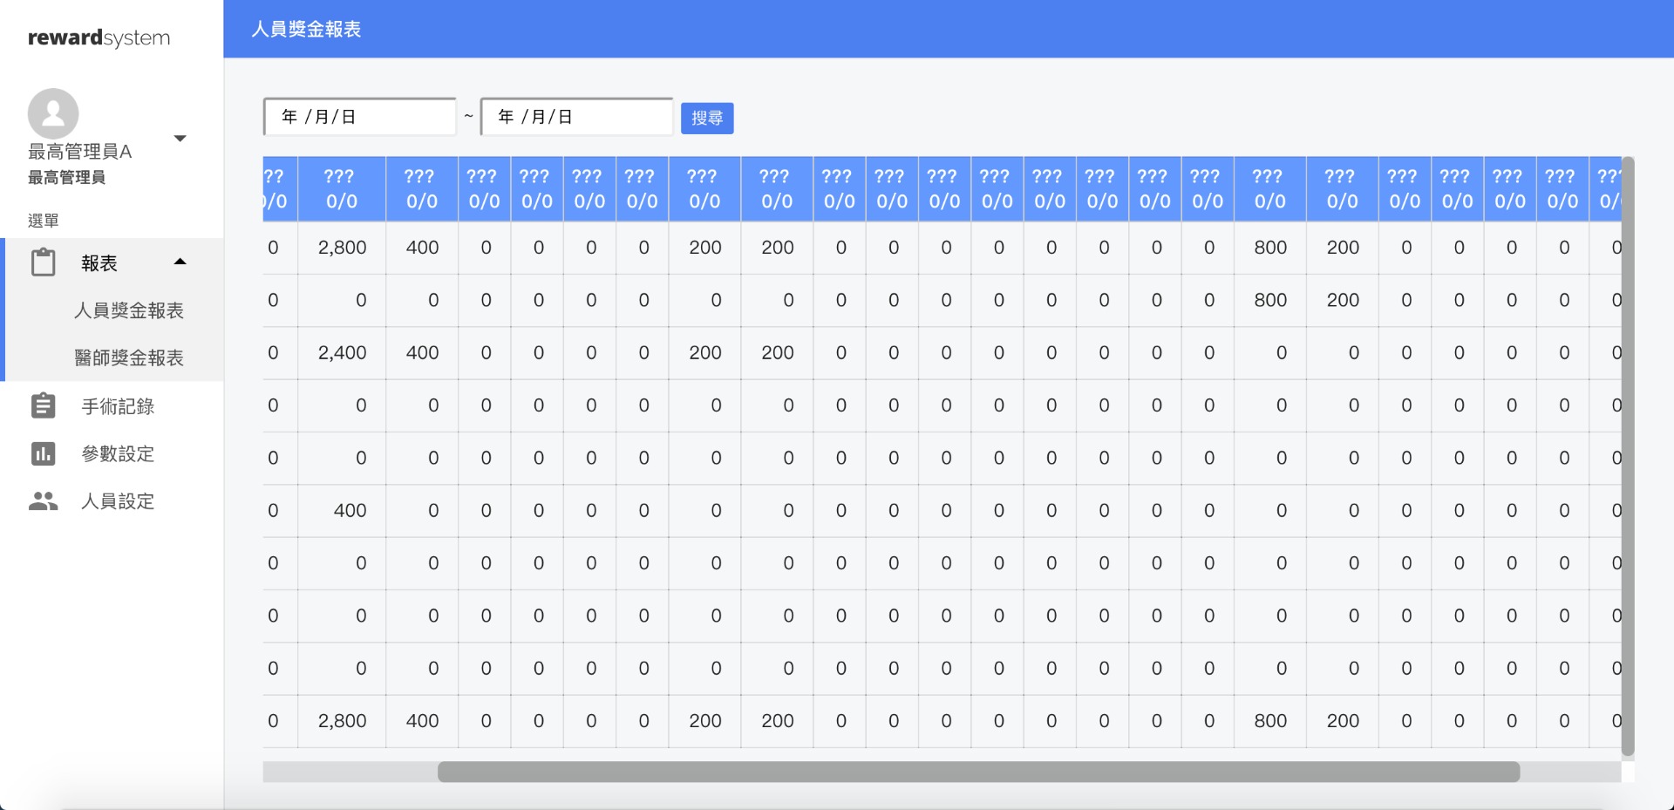Image resolution: width=1674 pixels, height=810 pixels.
Task: Collapse the 報表 submenu arrow
Action: pos(180,262)
